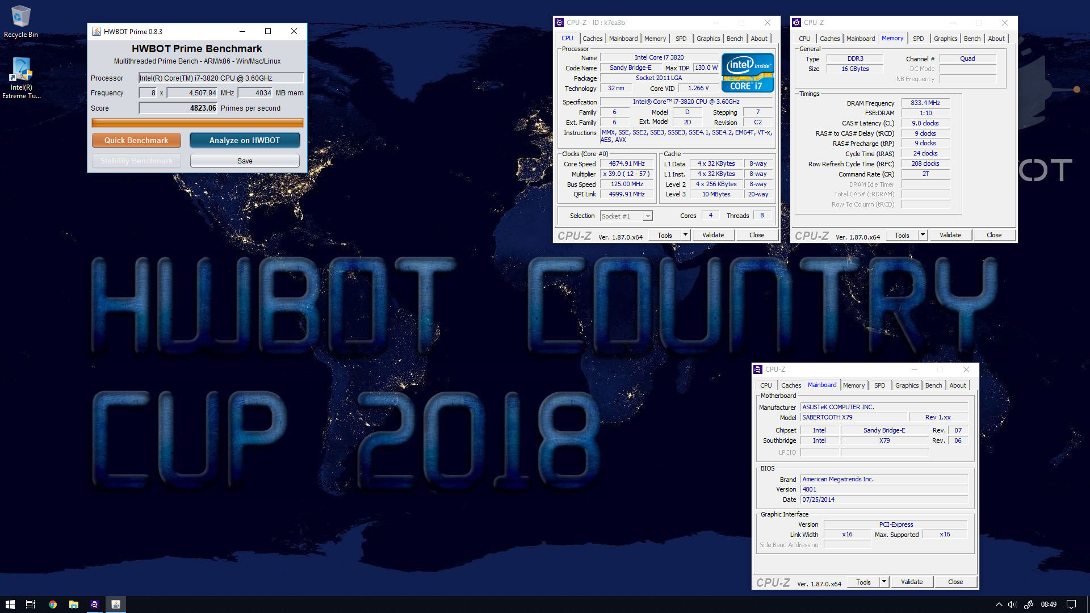Viewport: 1090px width, 613px height.
Task: Save the HWBOT Prime result
Action: click(x=245, y=161)
